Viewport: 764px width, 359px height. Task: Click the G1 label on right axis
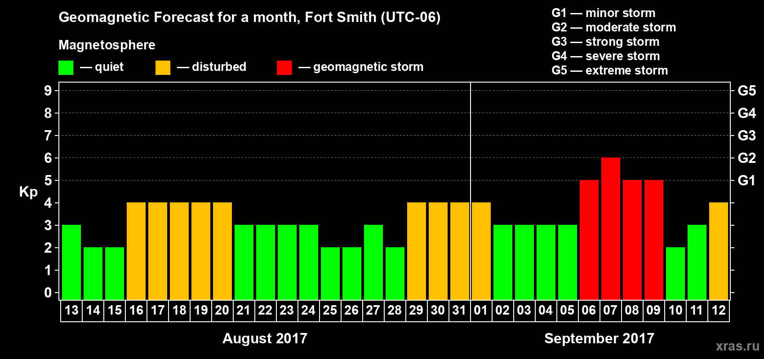click(747, 180)
